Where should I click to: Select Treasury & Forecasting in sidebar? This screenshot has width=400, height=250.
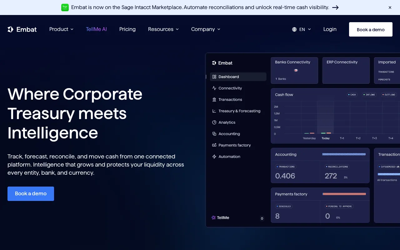(x=238, y=111)
